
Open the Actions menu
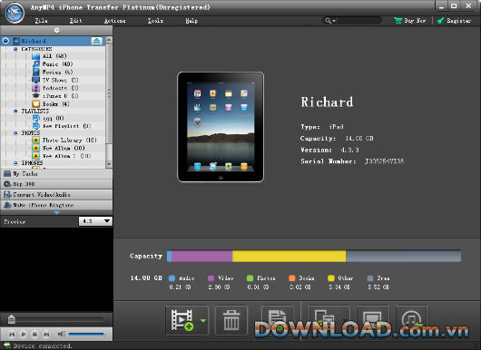tap(114, 21)
